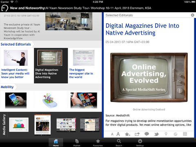This screenshot has width=196, height=147.
Task: Tap the 'Selected Editorials' panel header text
Action: click(x=119, y=15)
